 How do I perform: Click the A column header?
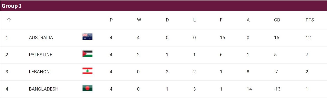coord(248,20)
